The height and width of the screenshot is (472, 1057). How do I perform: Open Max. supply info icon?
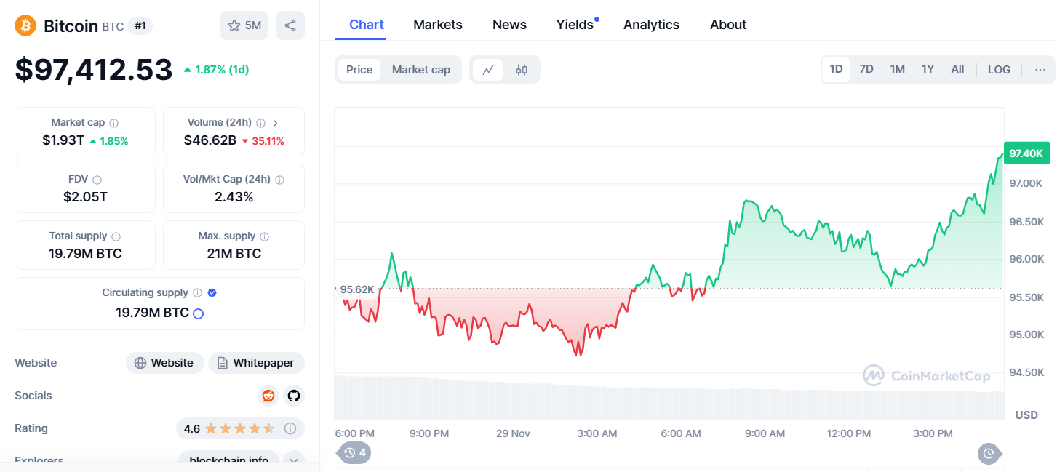(265, 236)
